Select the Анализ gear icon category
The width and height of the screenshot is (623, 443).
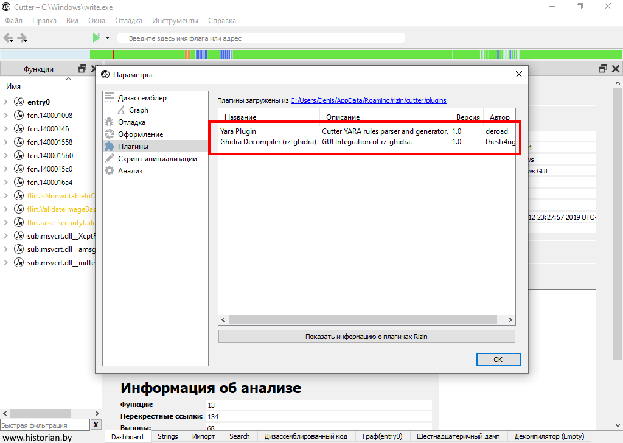(x=110, y=171)
